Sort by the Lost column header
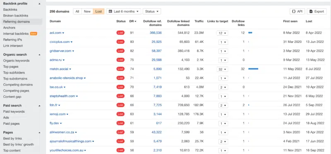 tap(309, 21)
